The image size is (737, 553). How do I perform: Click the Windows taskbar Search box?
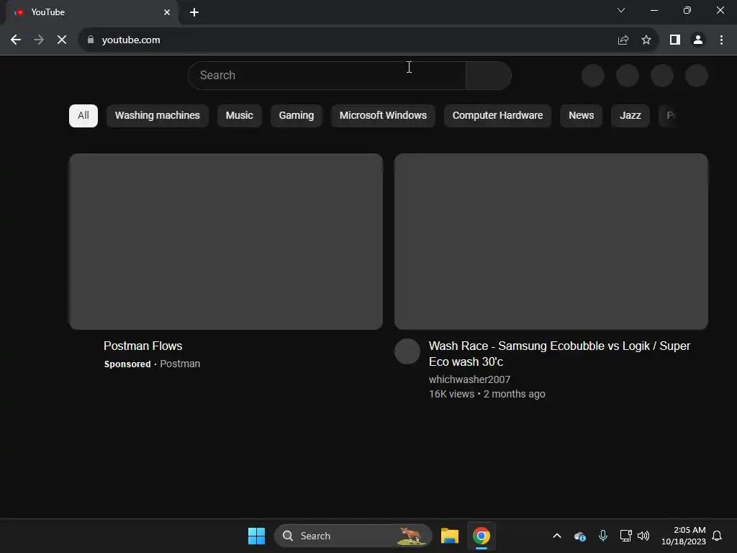pos(353,536)
